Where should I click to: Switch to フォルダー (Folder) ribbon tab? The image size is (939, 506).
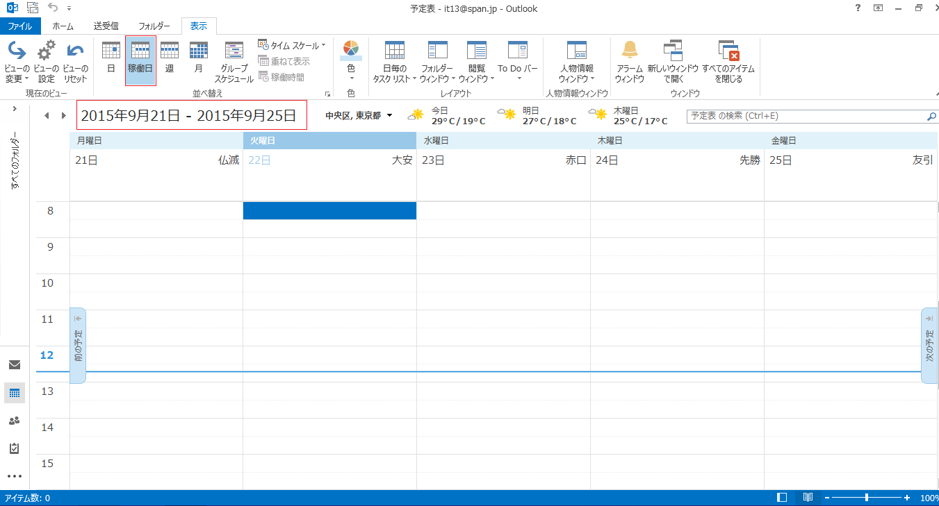pos(154,26)
